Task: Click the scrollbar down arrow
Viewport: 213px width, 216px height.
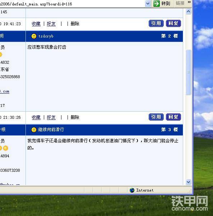Action: (x=189, y=182)
